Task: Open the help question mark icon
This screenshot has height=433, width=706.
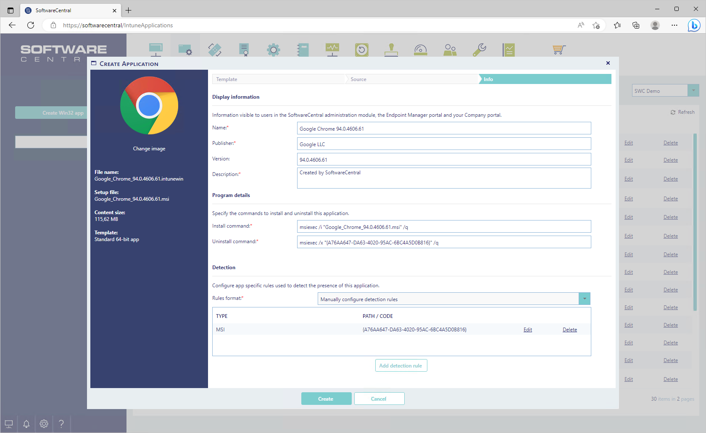Action: click(x=61, y=424)
